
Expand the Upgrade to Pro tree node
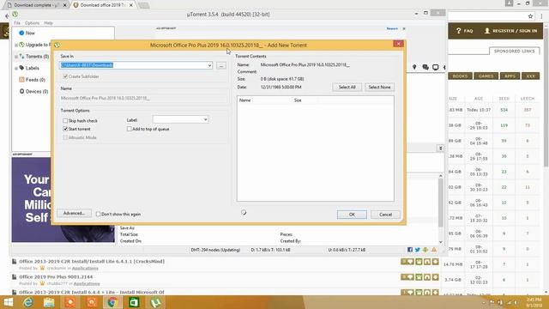(x=16, y=45)
